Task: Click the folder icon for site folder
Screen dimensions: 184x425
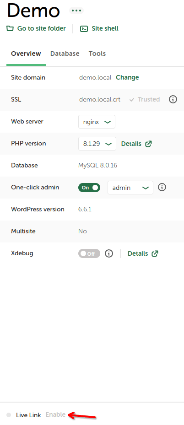Action: [x=10, y=28]
